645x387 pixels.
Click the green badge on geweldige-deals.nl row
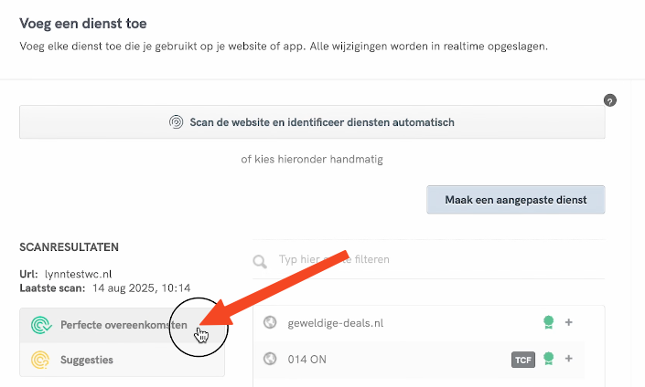pyautogui.click(x=548, y=322)
